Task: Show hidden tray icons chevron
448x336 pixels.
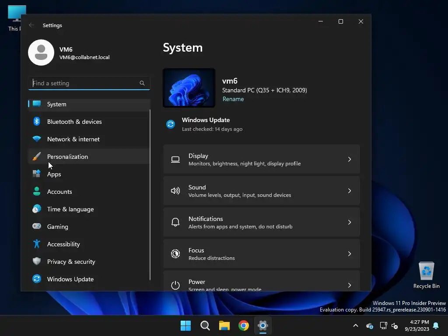Action: 356,325
